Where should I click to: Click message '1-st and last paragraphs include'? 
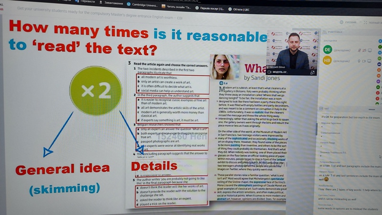(350, 166)
